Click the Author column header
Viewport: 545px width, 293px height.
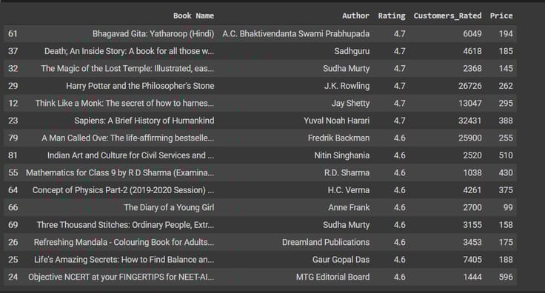(355, 16)
